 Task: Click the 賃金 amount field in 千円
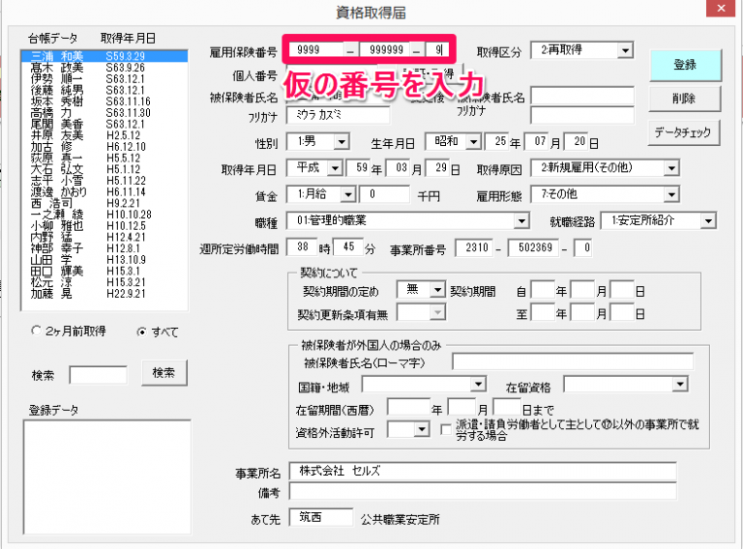click(x=385, y=194)
